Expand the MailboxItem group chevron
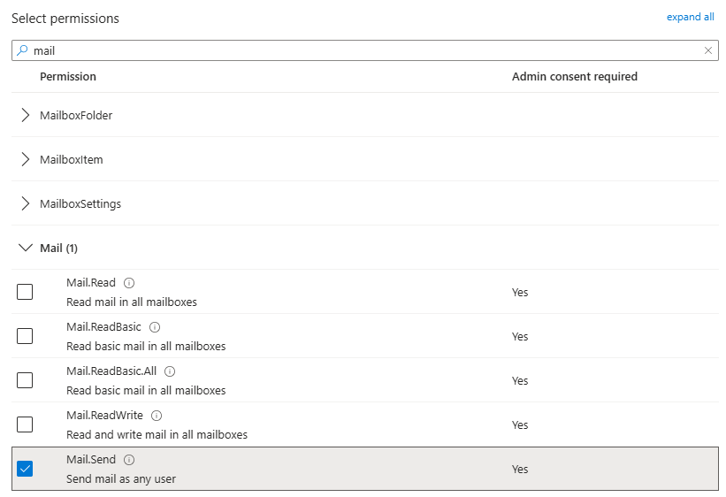This screenshot has width=726, height=497. point(26,159)
